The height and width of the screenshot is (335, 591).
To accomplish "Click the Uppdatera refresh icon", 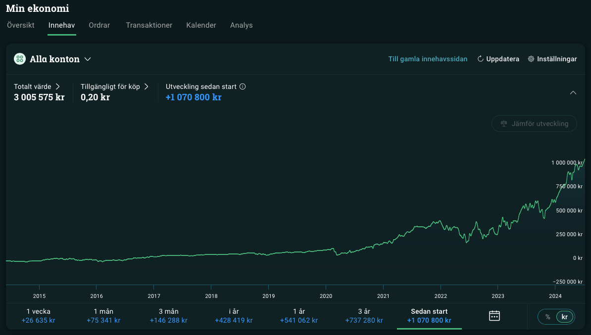I will tap(480, 59).
